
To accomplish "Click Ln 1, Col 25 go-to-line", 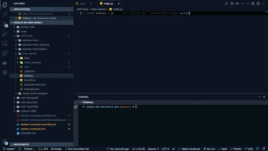I will click(x=138, y=149).
